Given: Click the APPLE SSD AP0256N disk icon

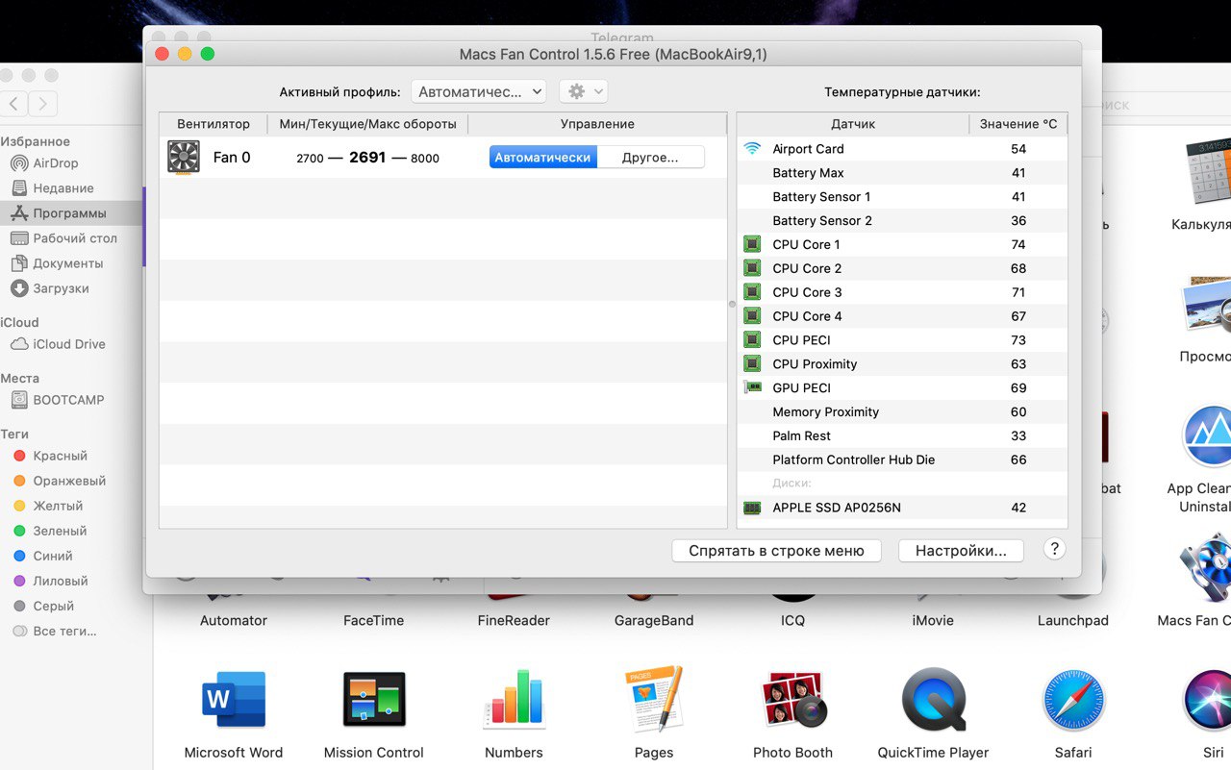Looking at the screenshot, I should (x=752, y=508).
